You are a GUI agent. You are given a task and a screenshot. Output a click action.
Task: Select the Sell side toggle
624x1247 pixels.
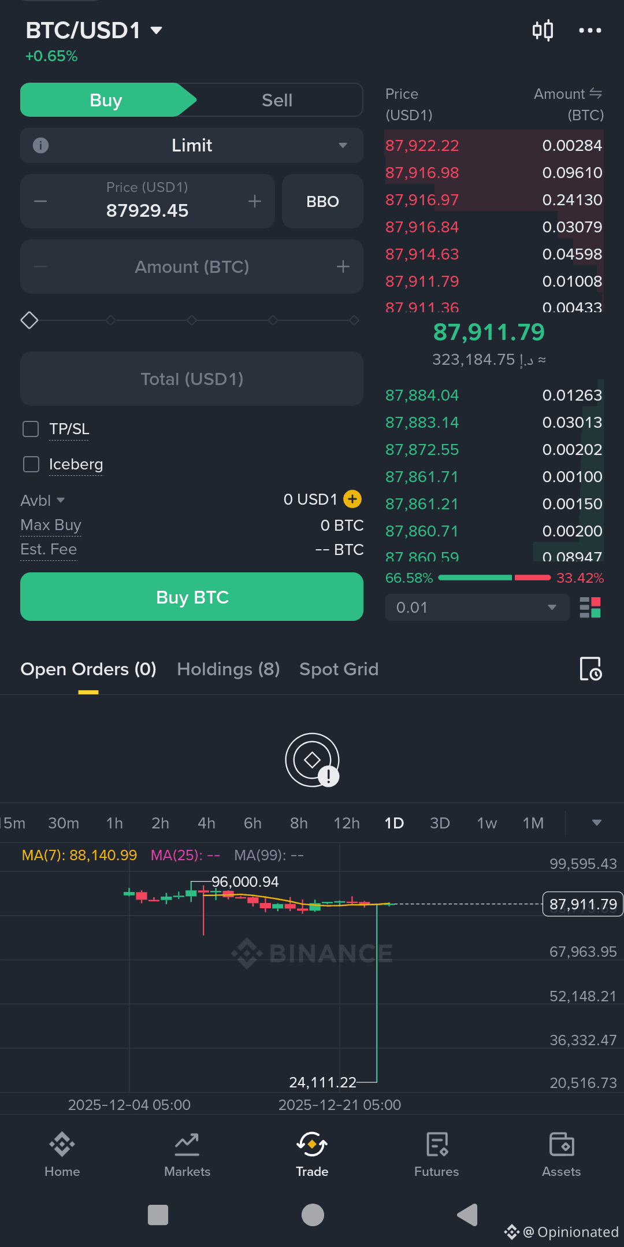click(x=277, y=100)
